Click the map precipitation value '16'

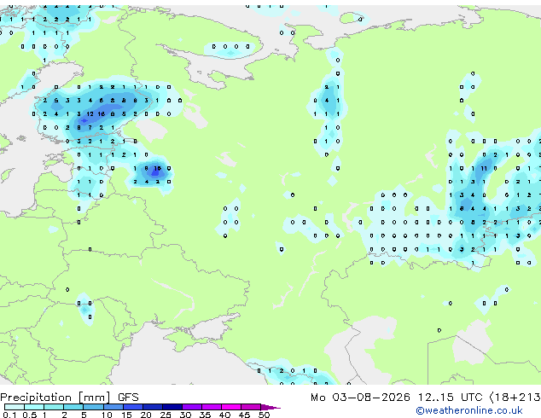coord(101,113)
